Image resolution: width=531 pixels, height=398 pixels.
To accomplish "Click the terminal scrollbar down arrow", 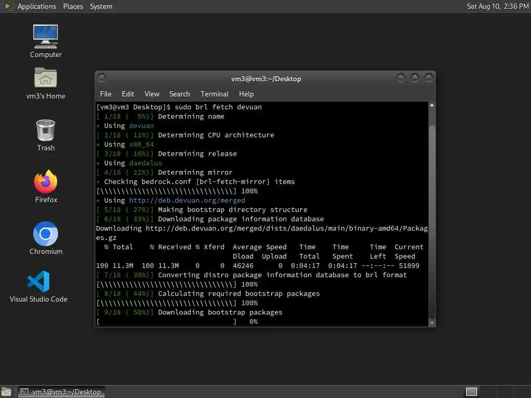I will point(432,323).
